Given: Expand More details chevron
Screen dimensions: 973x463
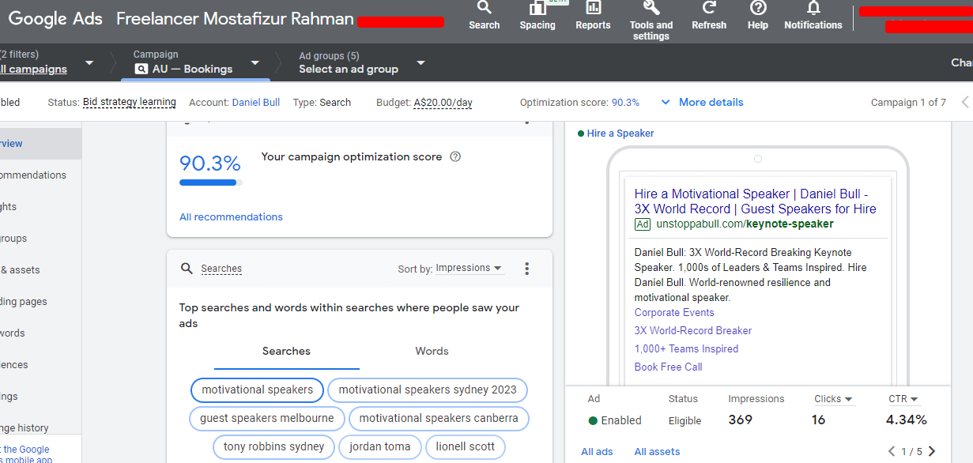Looking at the screenshot, I should point(666,102).
